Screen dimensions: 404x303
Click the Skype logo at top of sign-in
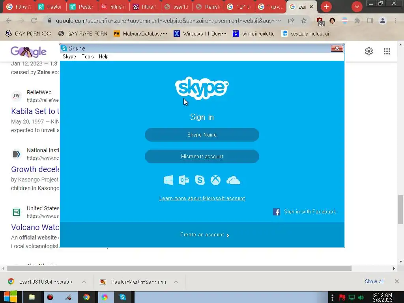pyautogui.click(x=202, y=88)
